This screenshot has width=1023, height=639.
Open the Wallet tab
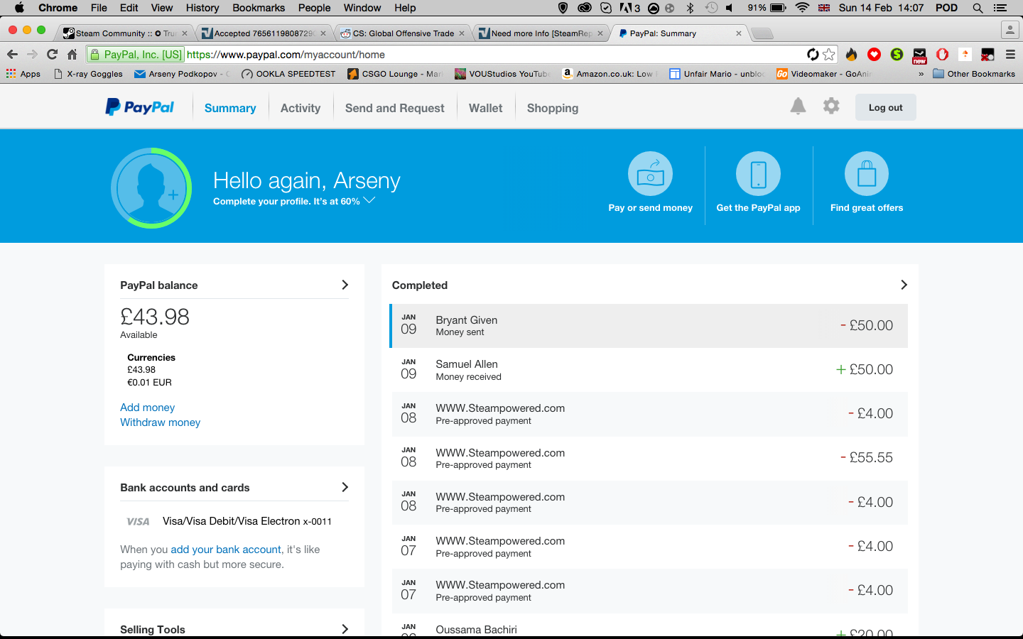(485, 108)
